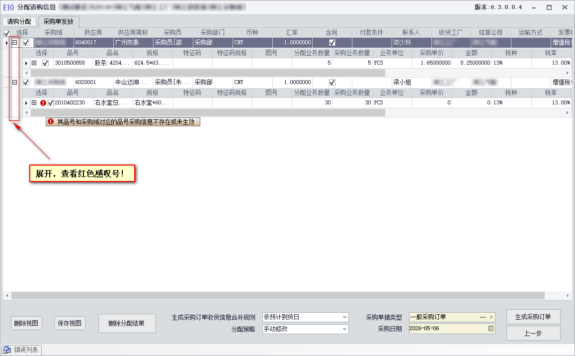575x356 pixels.
Task: Click scrollbar thumb under item 3010500858
Action: 208,73
